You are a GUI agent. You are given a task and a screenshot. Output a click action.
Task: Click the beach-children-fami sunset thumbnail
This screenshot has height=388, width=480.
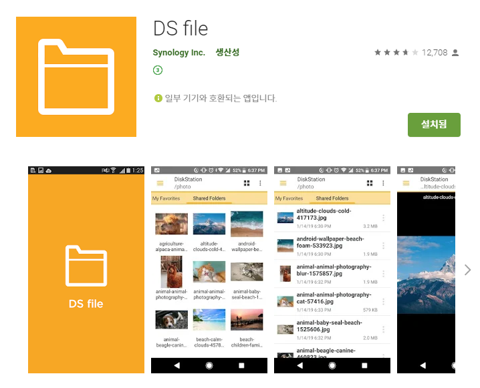(x=247, y=320)
